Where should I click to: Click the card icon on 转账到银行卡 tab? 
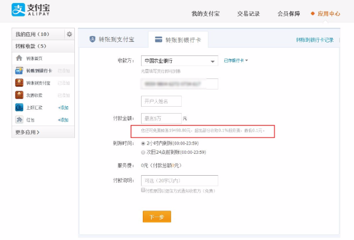coord(159,40)
